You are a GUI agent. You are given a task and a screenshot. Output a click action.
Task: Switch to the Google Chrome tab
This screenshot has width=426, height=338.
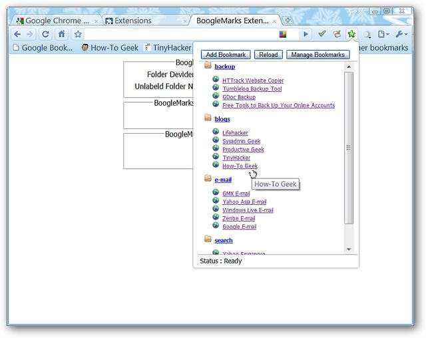pos(53,21)
